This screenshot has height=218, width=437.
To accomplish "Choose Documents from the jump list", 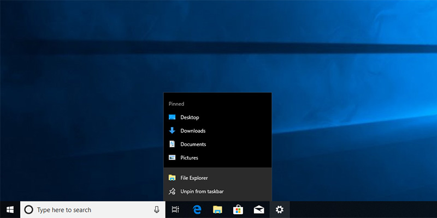I will click(x=193, y=144).
